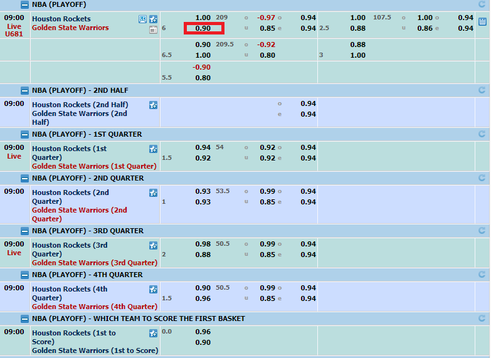Bet Houston Rockets 1st to Score at 0.96
The height and width of the screenshot is (358, 491).
coord(203,332)
